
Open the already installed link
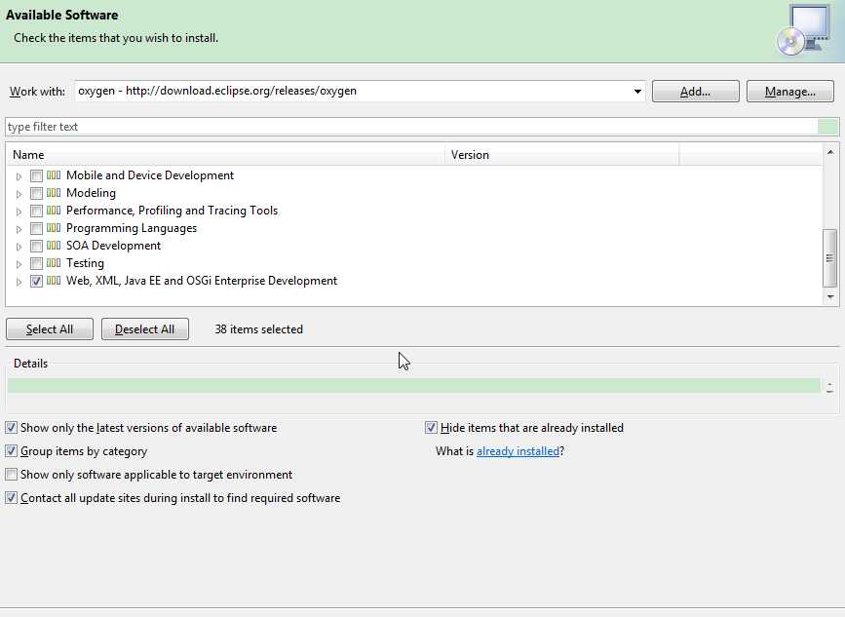coord(518,451)
